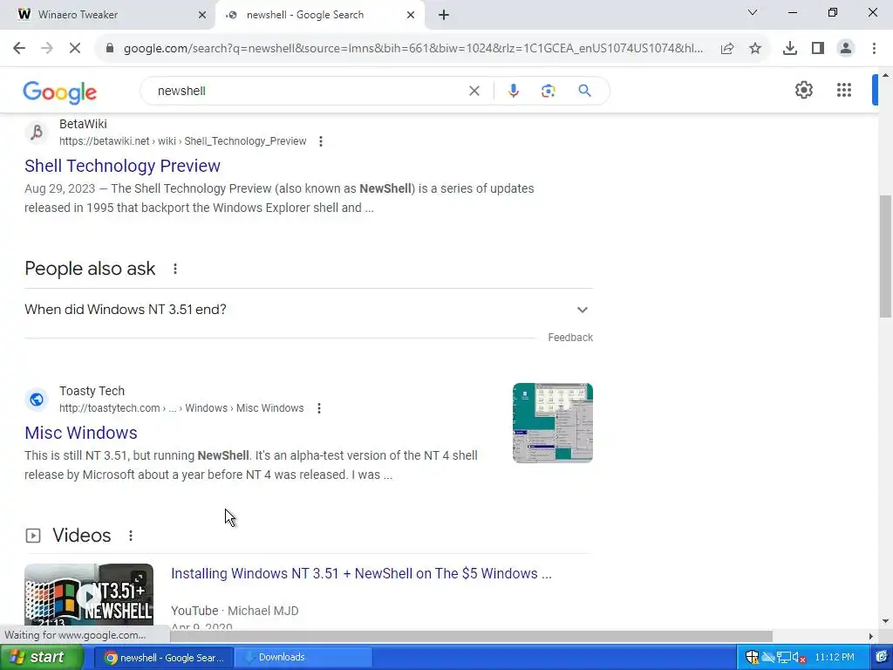The image size is (893, 670).
Task: Click the 11:12 PM taskbar clock
Action: [835, 658]
